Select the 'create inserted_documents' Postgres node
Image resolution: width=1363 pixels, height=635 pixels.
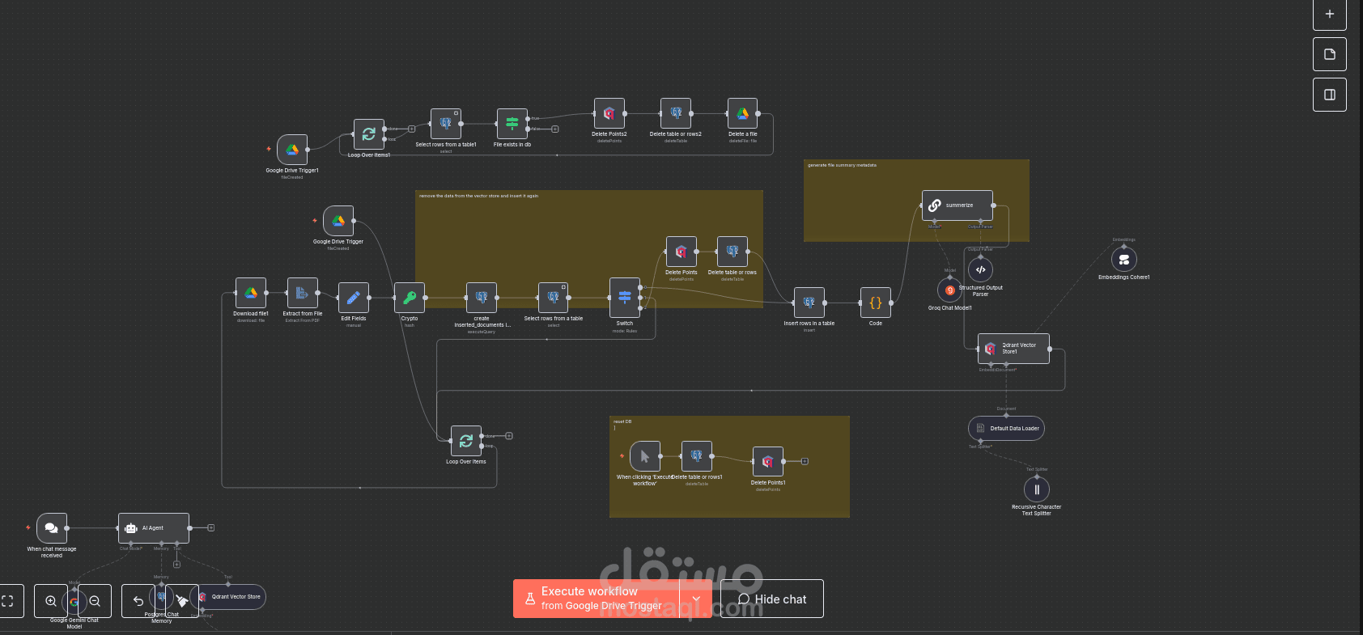pyautogui.click(x=482, y=298)
